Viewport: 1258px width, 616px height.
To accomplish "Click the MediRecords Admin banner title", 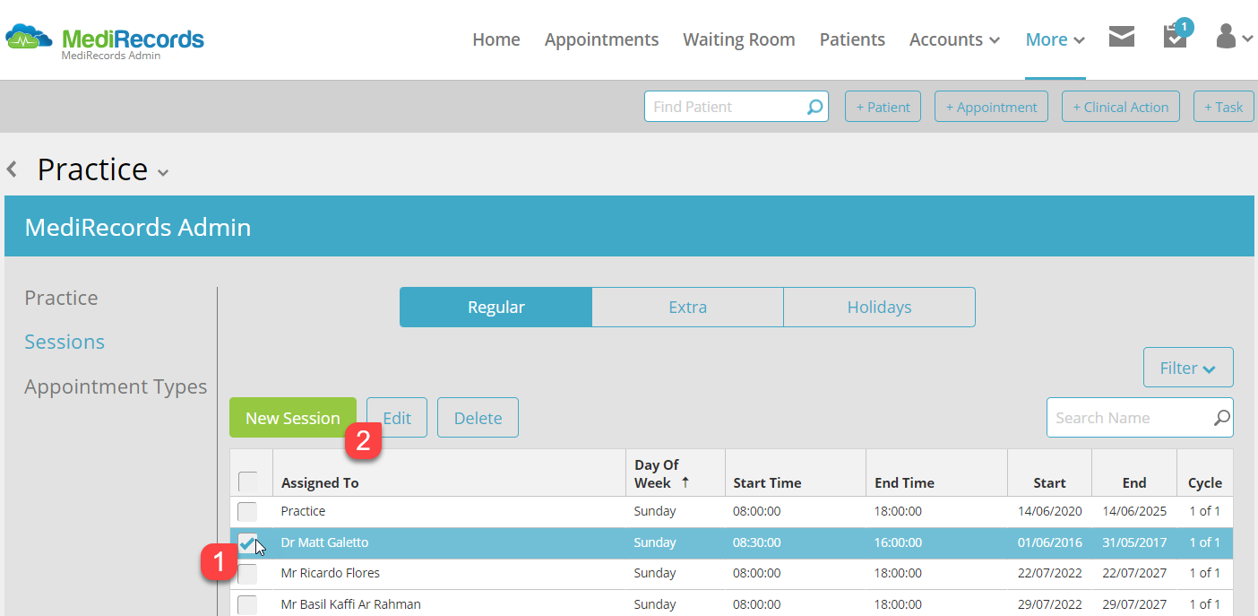I will point(138,227).
